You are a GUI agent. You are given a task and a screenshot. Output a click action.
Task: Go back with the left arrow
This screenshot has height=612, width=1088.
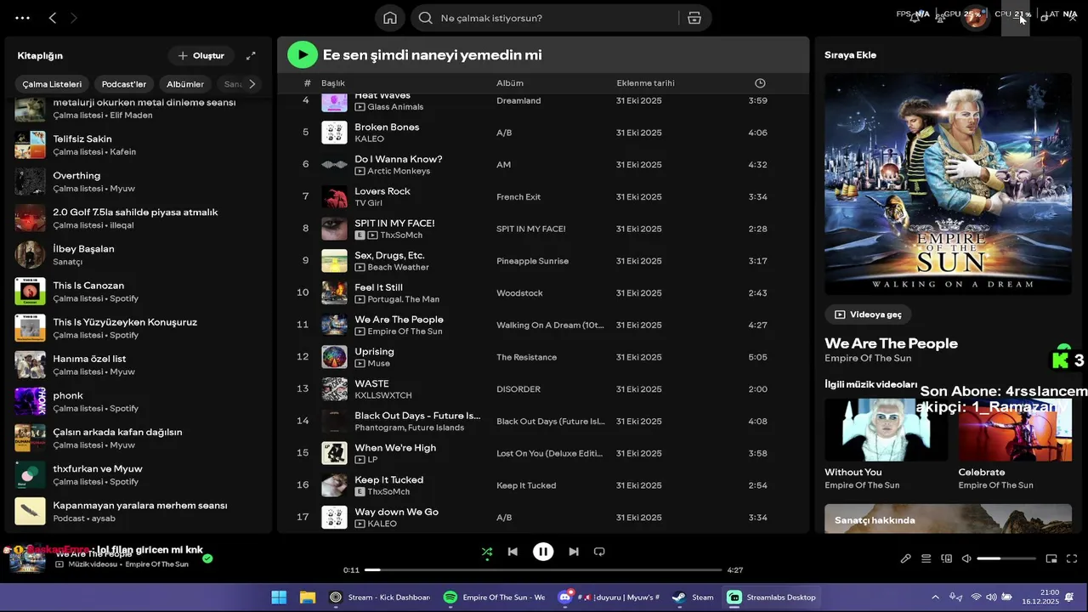[53, 18]
